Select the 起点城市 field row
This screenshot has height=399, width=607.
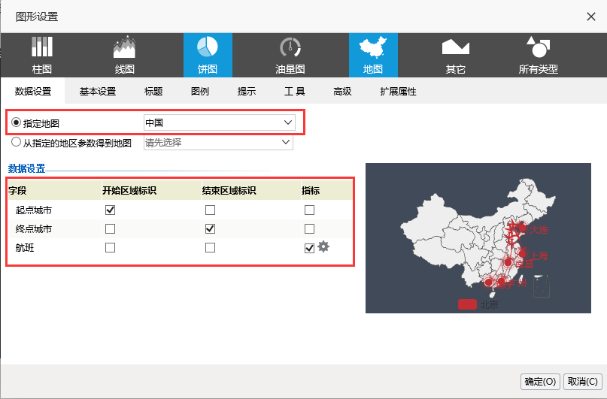click(x=180, y=210)
